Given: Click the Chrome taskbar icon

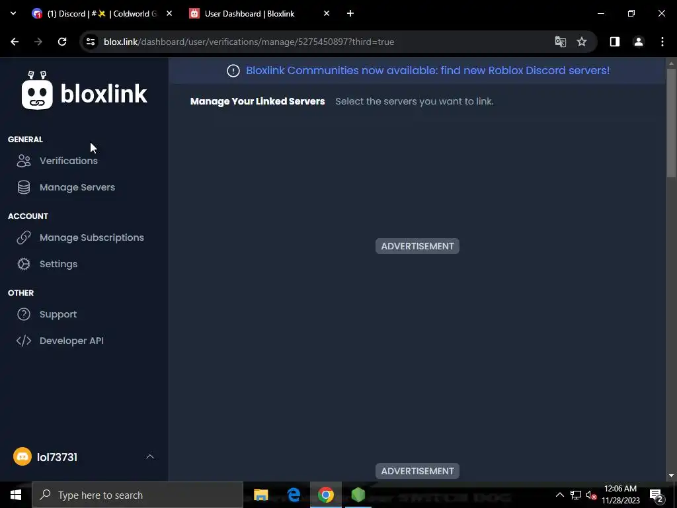Looking at the screenshot, I should pos(326,495).
